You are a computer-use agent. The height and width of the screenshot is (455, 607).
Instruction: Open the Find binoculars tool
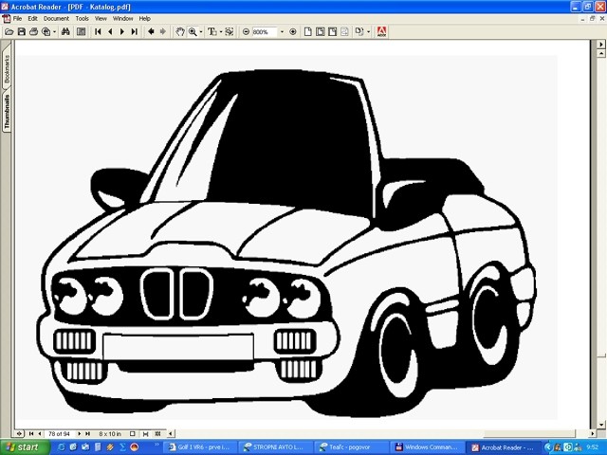pos(65,31)
